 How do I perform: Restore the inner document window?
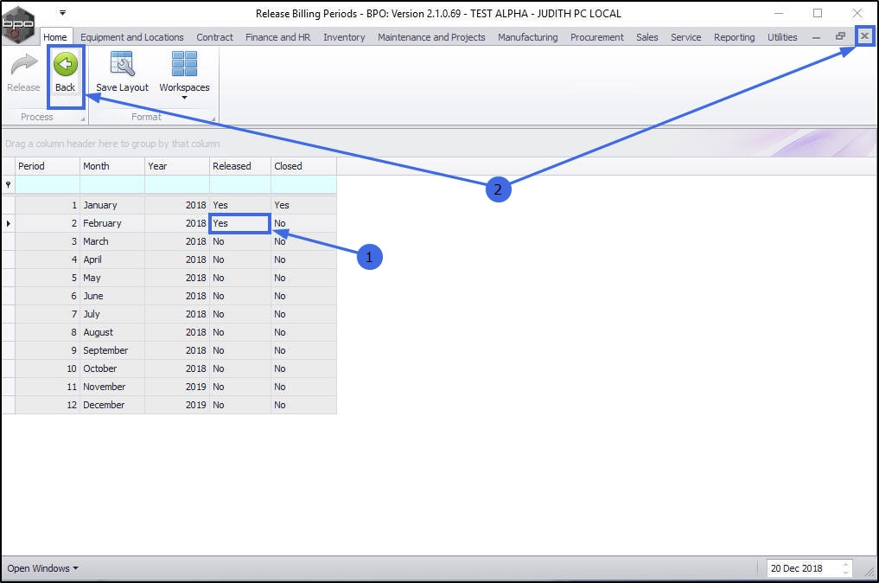840,36
